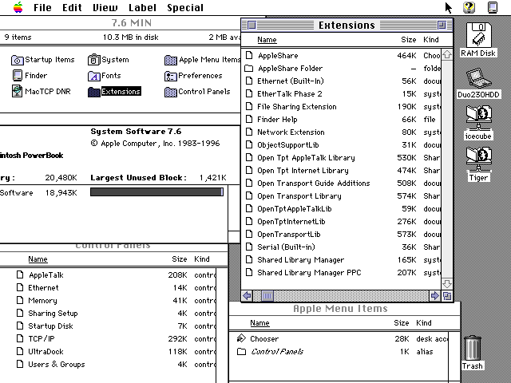511x383 pixels.
Task: Select the Control Panels folder icon in 7.6 MIN
Action: pos(171,92)
